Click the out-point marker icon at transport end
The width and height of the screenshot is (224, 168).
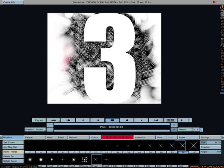[x=189, y=120]
